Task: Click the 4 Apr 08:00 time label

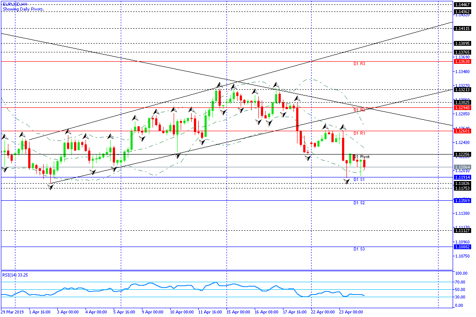Action: point(96,312)
